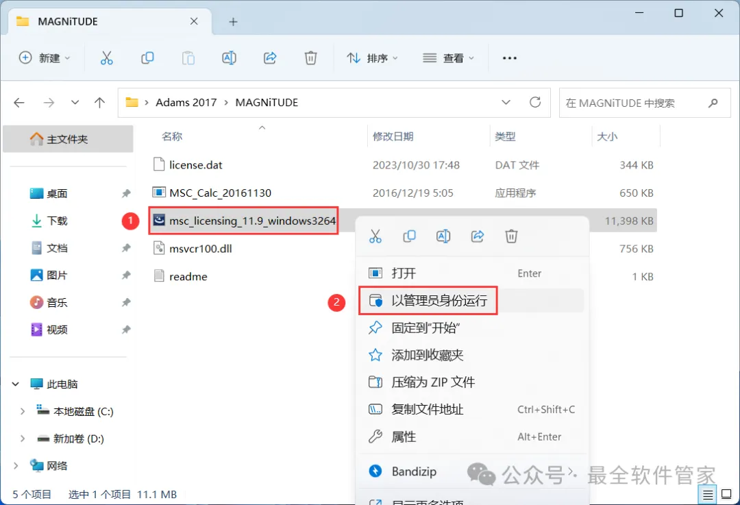Image resolution: width=740 pixels, height=505 pixels.
Task: Click the Rename icon in the toolbar
Action: coord(229,58)
